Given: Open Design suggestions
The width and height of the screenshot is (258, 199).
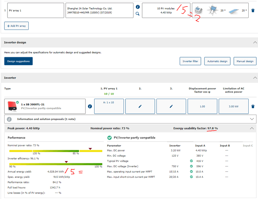Looking at the screenshot, I should click(18, 61).
